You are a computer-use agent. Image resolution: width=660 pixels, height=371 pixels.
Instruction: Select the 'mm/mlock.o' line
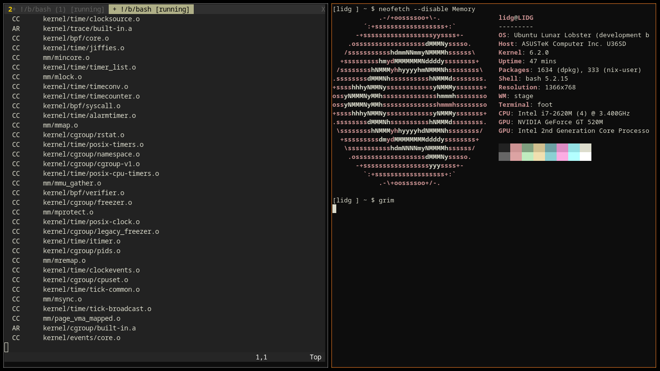62,77
